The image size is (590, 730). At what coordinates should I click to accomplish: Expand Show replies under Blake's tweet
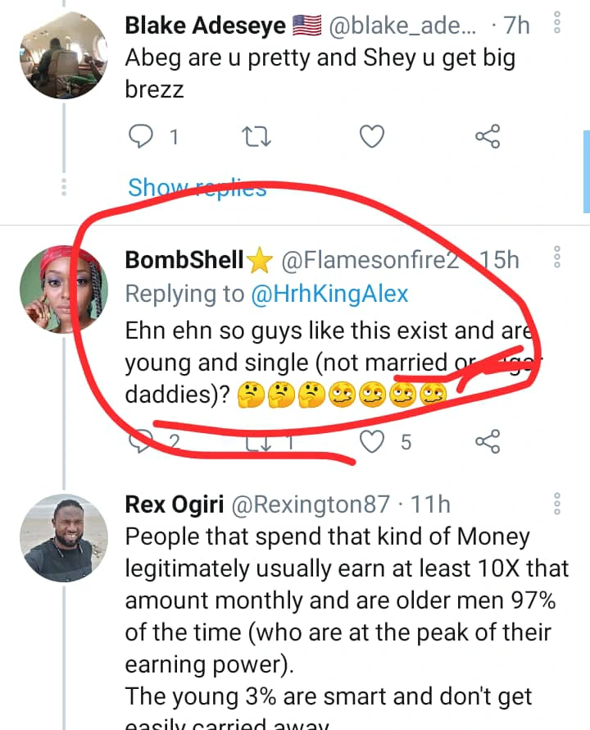click(x=197, y=188)
